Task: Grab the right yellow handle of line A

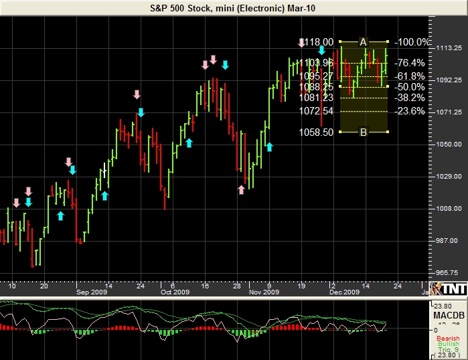Action: click(388, 41)
